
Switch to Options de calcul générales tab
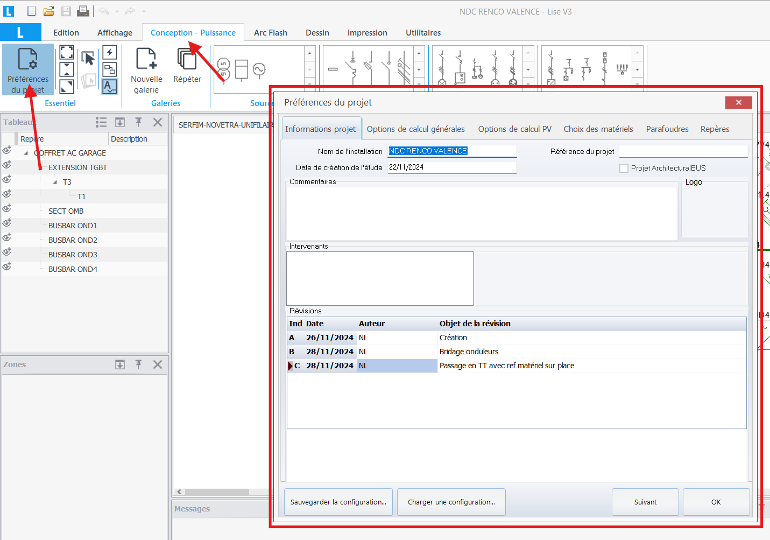416,129
